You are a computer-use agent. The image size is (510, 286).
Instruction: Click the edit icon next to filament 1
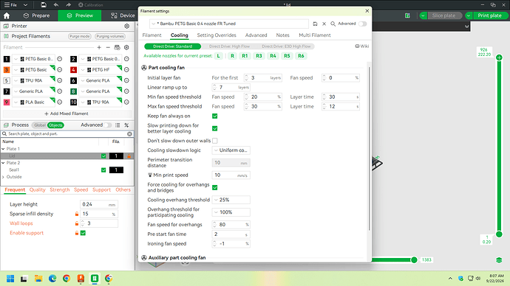coord(60,59)
